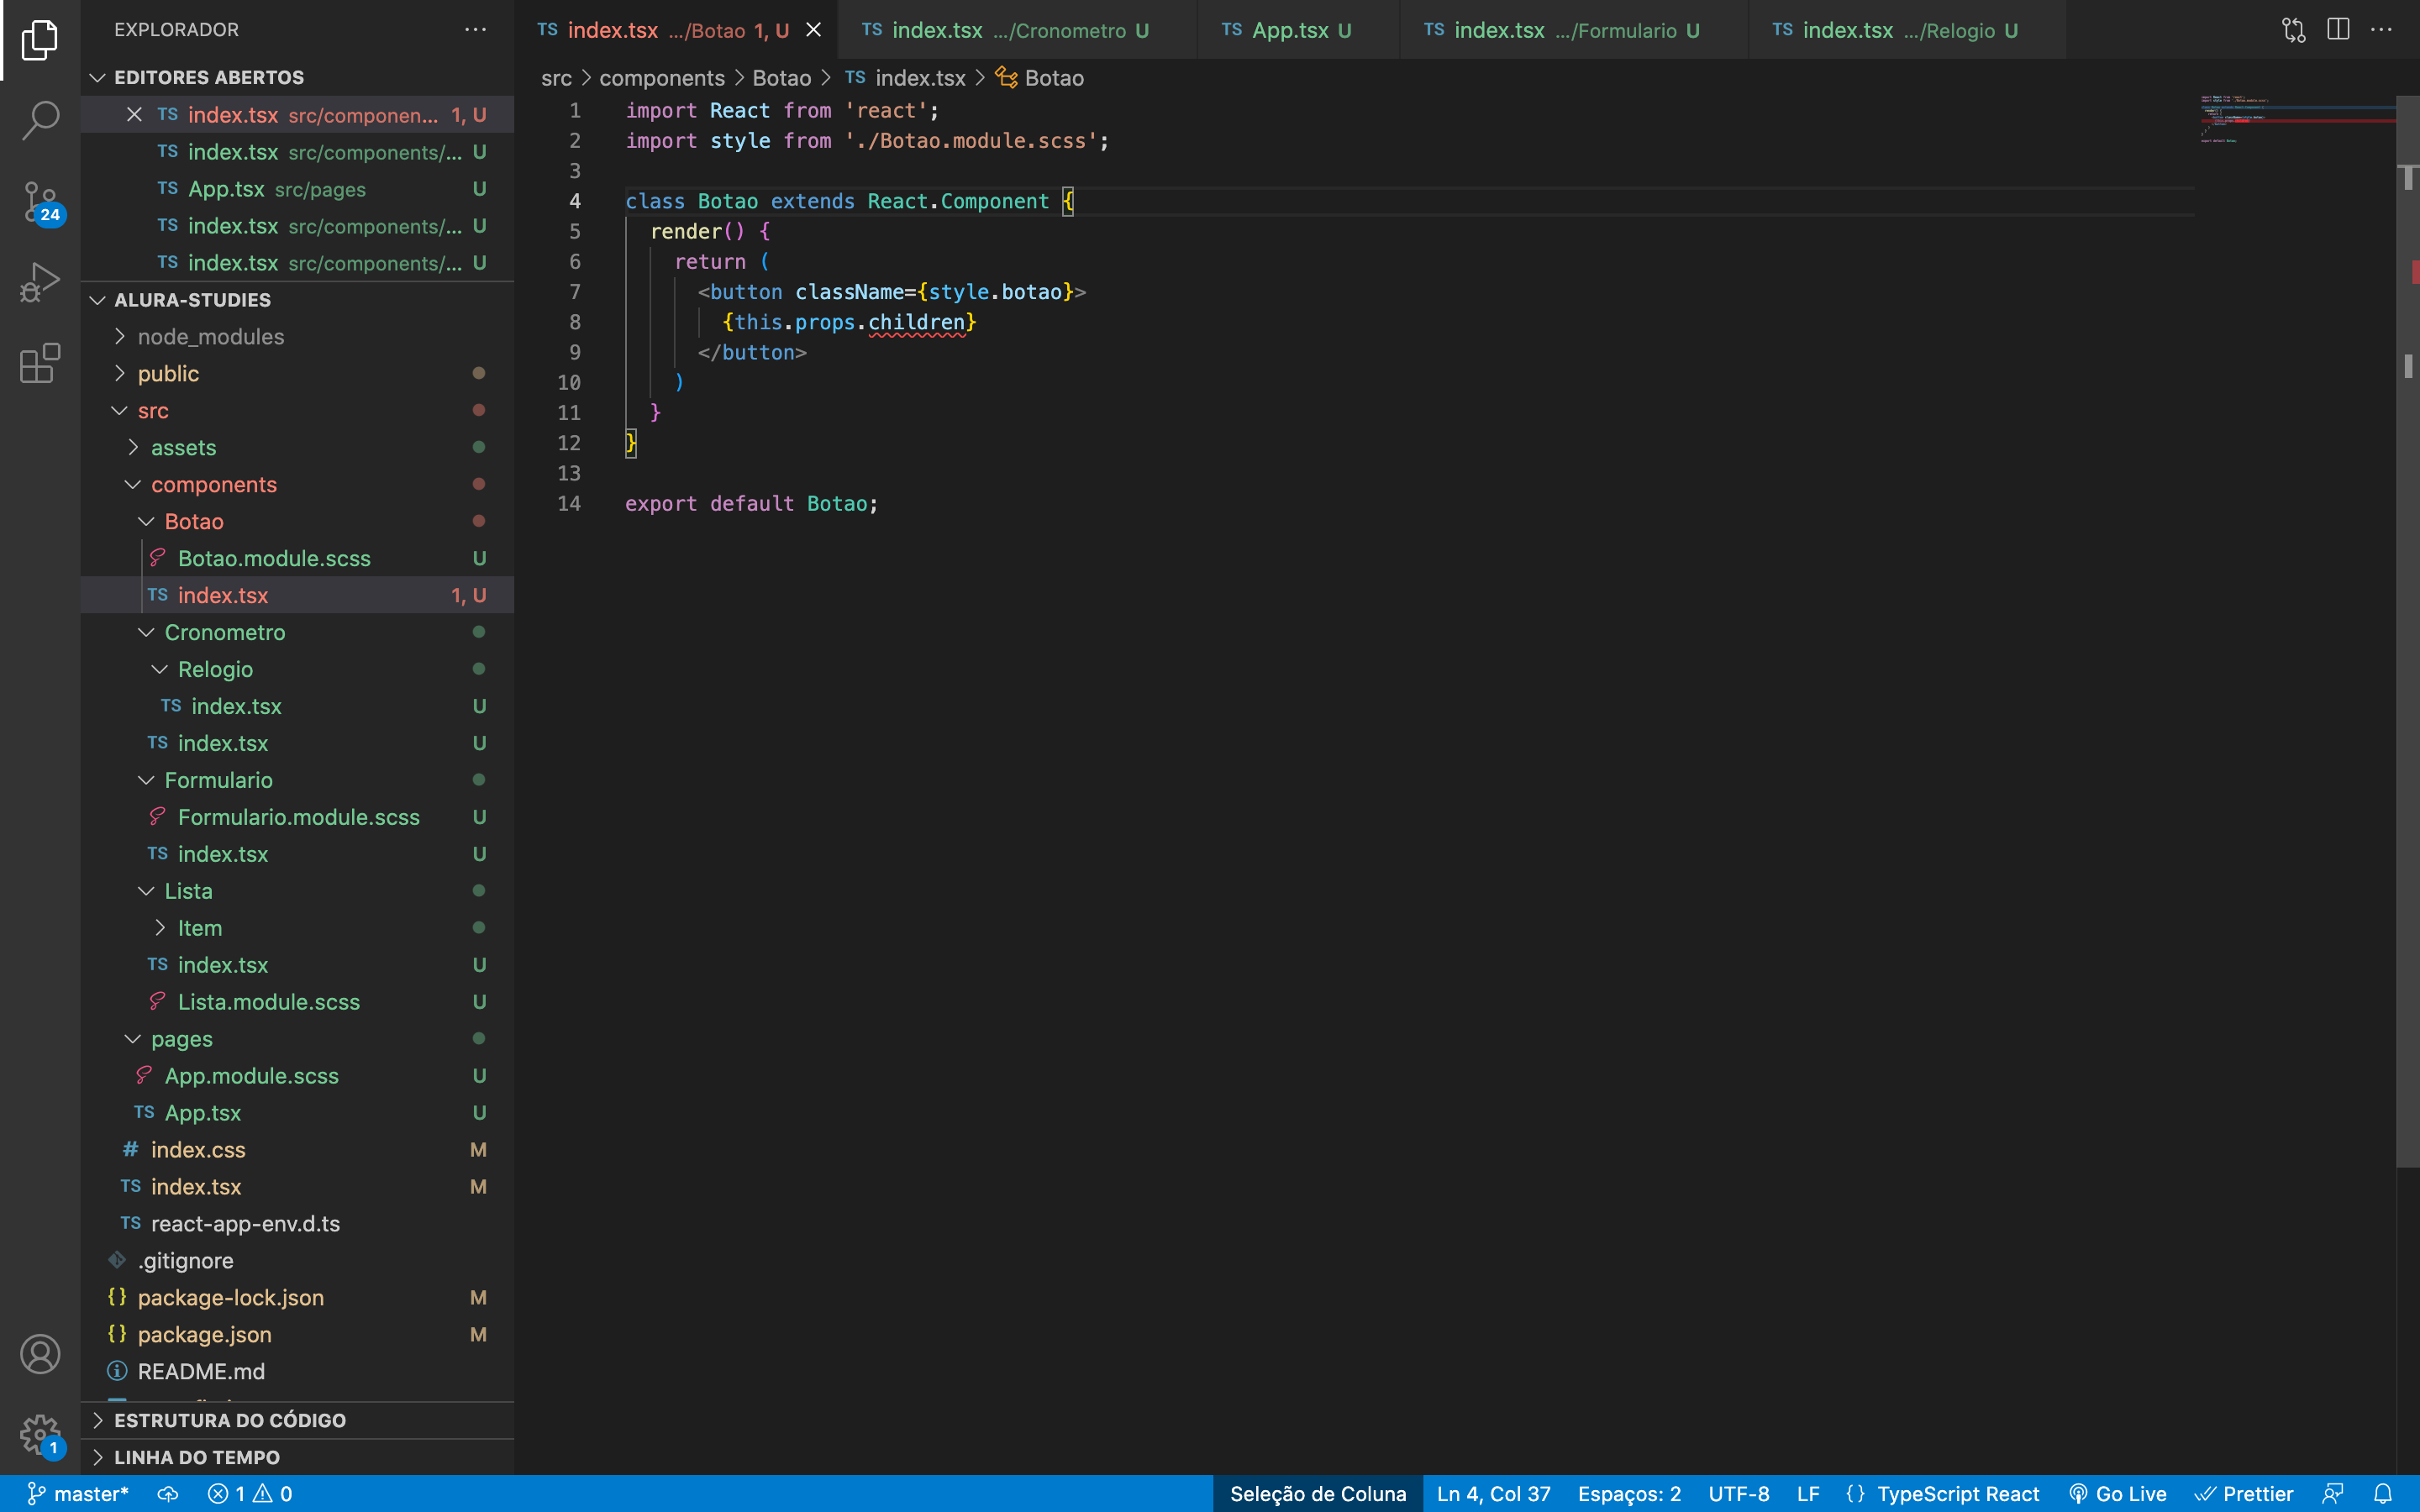Expand the Linha do Tempo section
This screenshot has width=2420, height=1512.
[x=298, y=1457]
